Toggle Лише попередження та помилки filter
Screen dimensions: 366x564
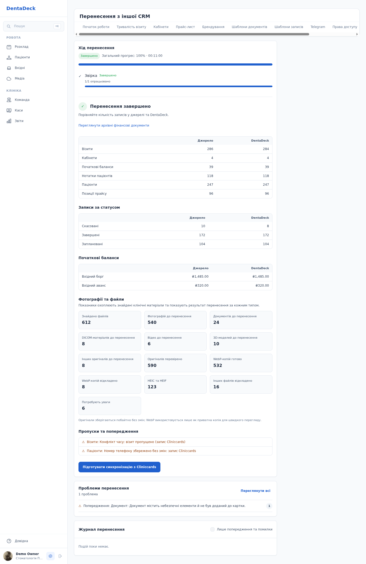(212, 529)
